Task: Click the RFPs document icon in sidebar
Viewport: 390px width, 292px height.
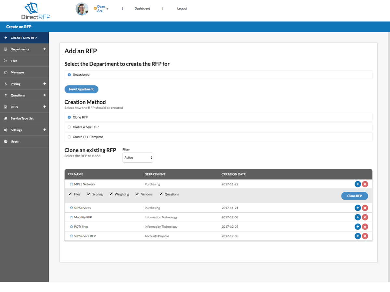Action: pos(6,107)
